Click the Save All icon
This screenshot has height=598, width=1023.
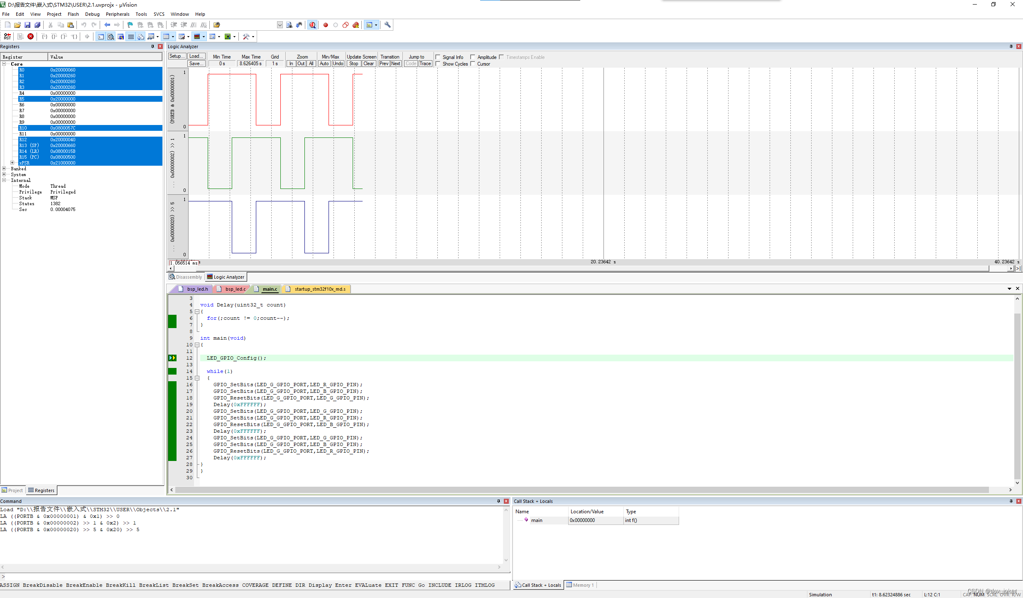pos(37,25)
